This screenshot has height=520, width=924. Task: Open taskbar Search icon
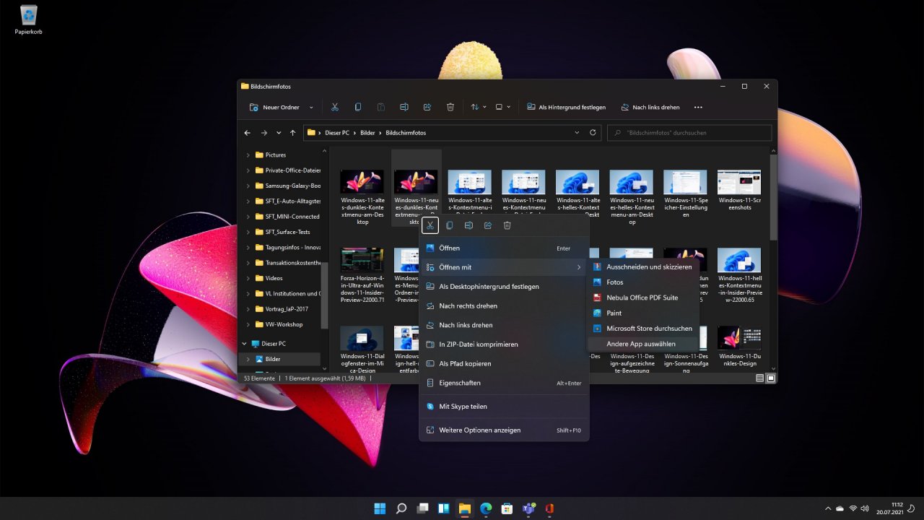tap(401, 508)
